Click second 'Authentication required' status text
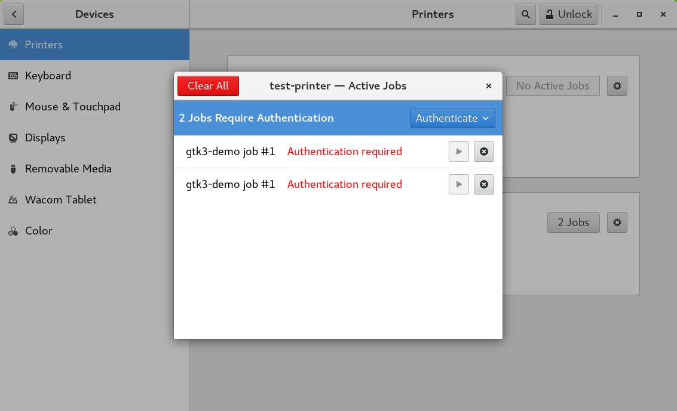This screenshot has height=411, width=677. (345, 184)
